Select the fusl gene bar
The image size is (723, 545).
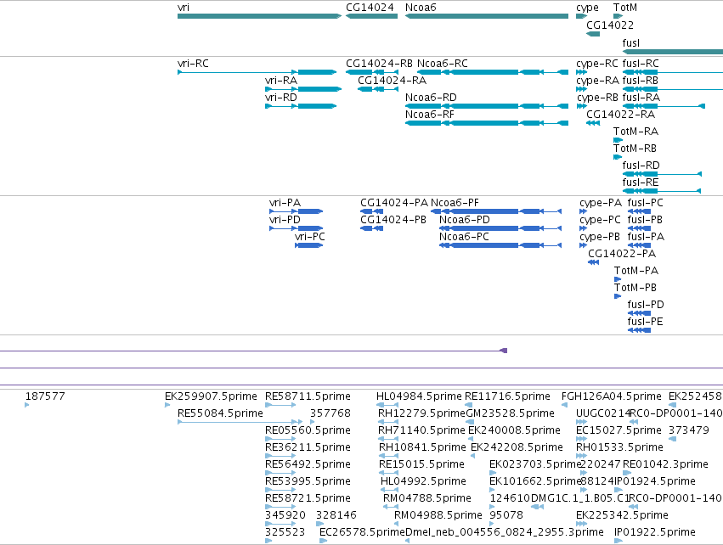click(673, 52)
